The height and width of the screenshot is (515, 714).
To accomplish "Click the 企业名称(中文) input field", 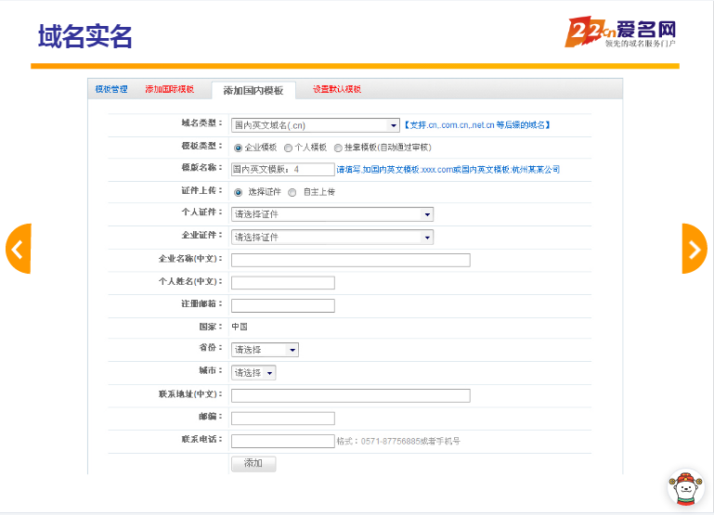I will [x=350, y=260].
